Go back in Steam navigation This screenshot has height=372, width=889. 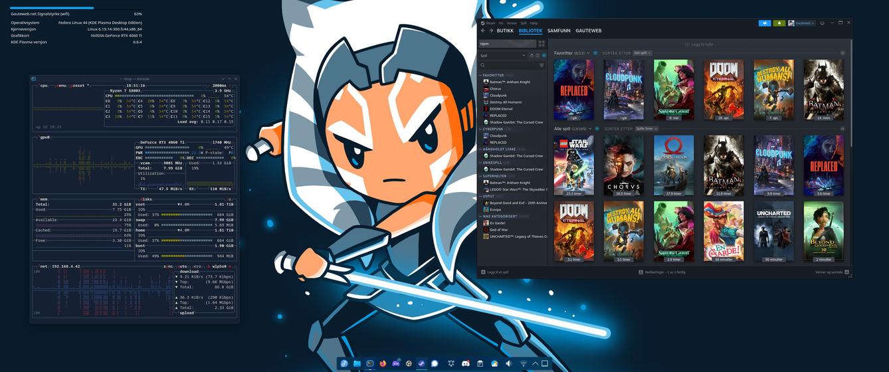tap(483, 31)
